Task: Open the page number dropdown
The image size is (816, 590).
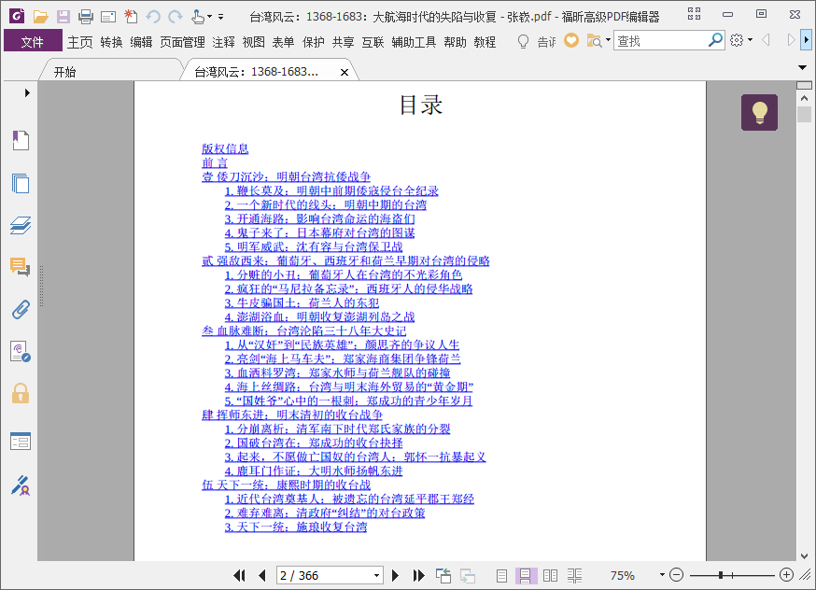Action: 376,576
